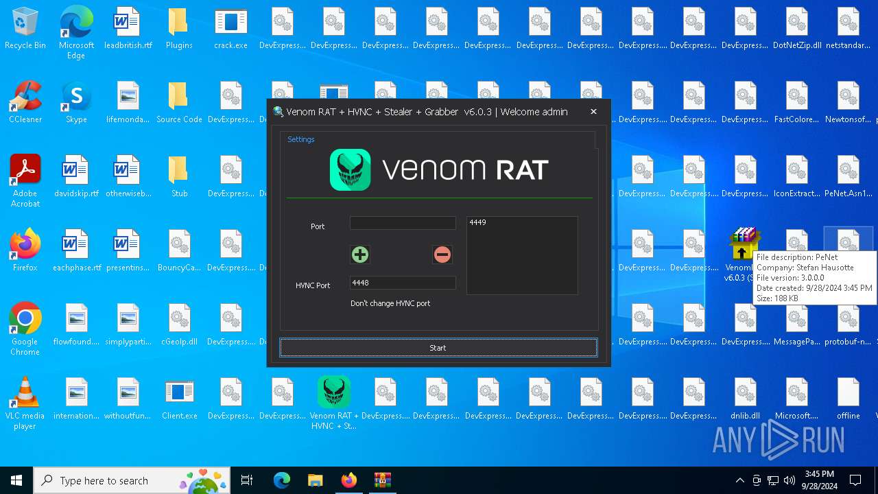Select netstandar... file icon
The width and height of the screenshot is (878, 494).
pos(849,29)
